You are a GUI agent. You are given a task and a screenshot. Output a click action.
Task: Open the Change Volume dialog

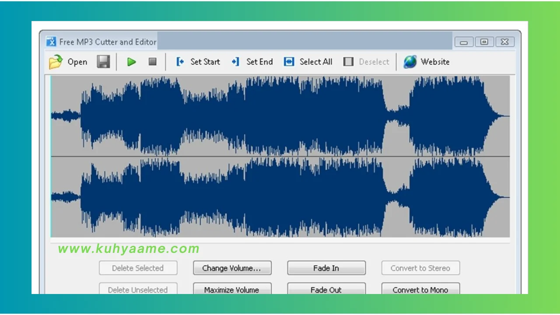click(232, 268)
